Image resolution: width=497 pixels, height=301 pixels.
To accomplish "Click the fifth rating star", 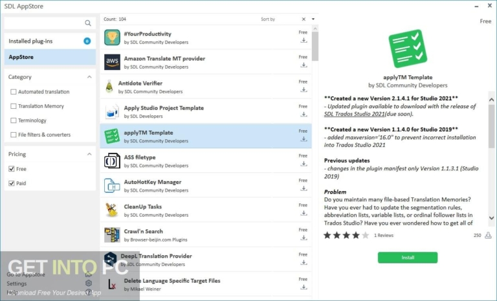I will point(365,235).
